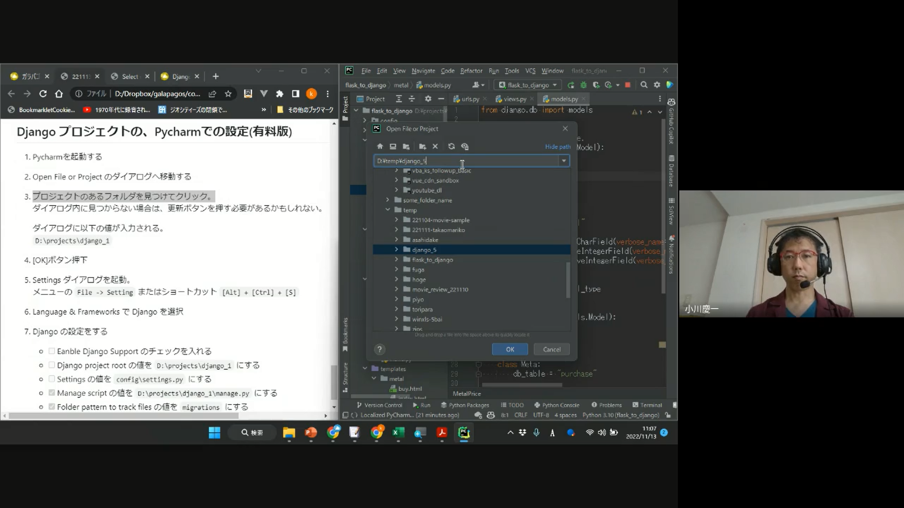The width and height of the screenshot is (904, 508).
Task: Check the Django project root checkbox
Action: [x=52, y=365]
